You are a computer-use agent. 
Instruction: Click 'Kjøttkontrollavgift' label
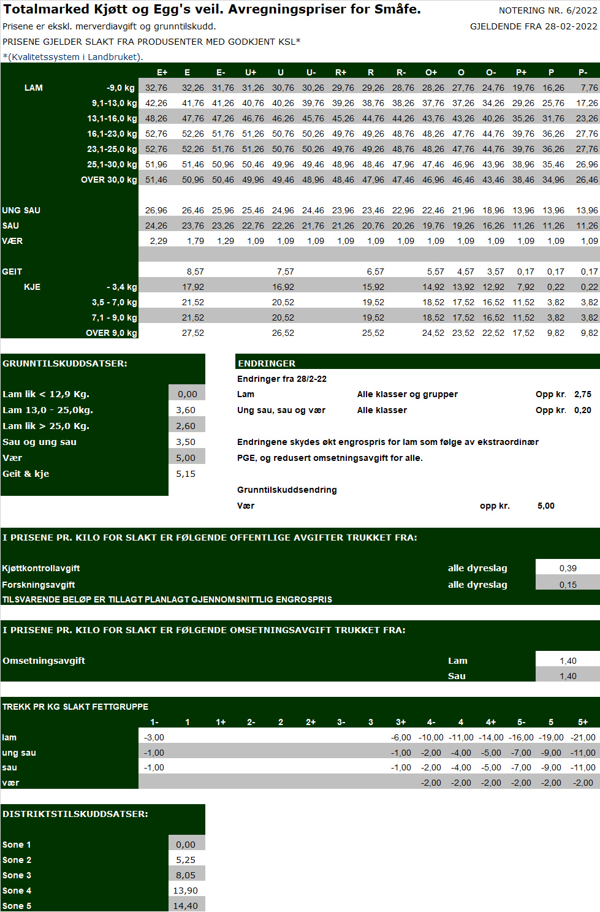coord(41,568)
